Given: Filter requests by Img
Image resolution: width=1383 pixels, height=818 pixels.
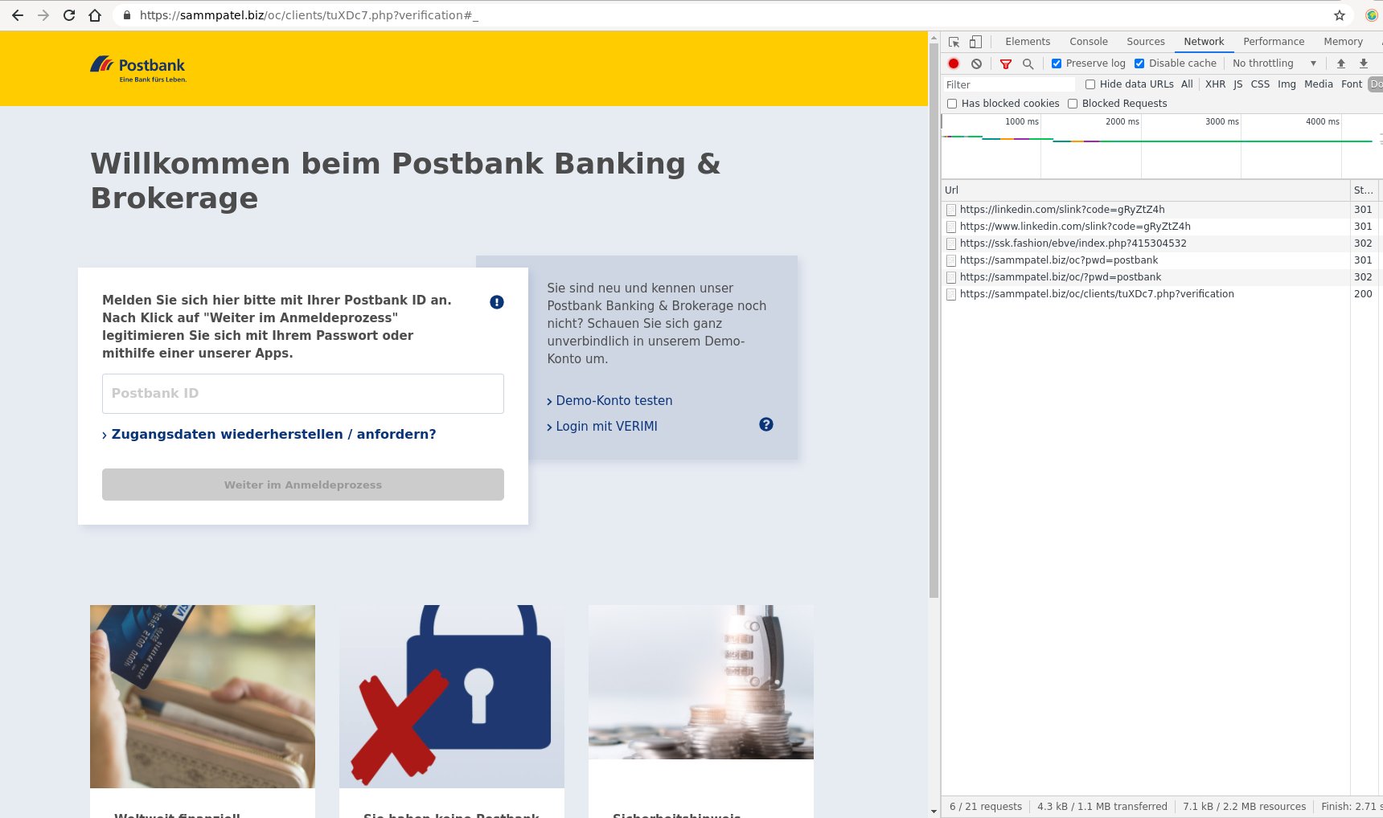Looking at the screenshot, I should click(x=1287, y=84).
